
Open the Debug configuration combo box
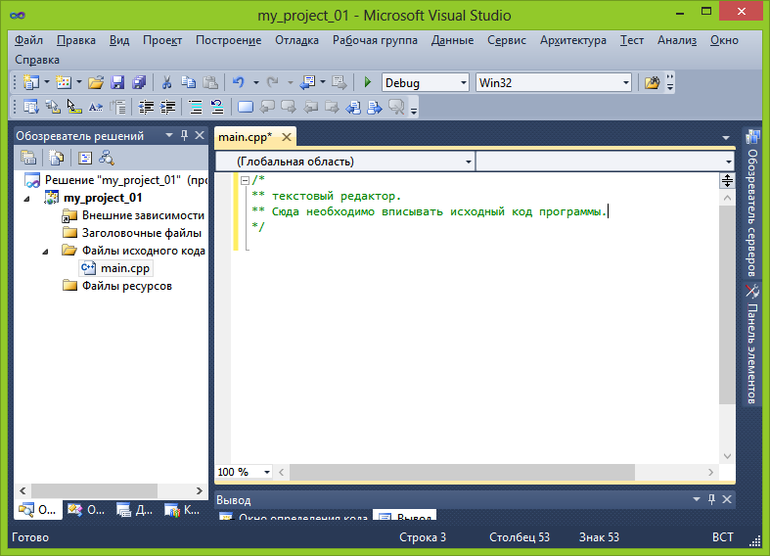click(426, 82)
